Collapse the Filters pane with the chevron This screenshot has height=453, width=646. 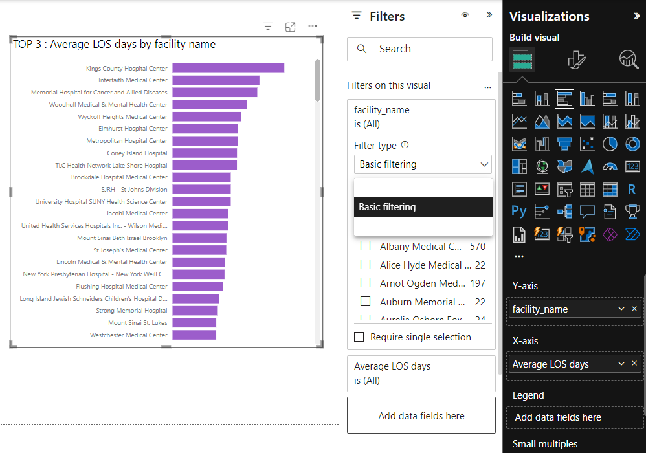pyautogui.click(x=489, y=15)
